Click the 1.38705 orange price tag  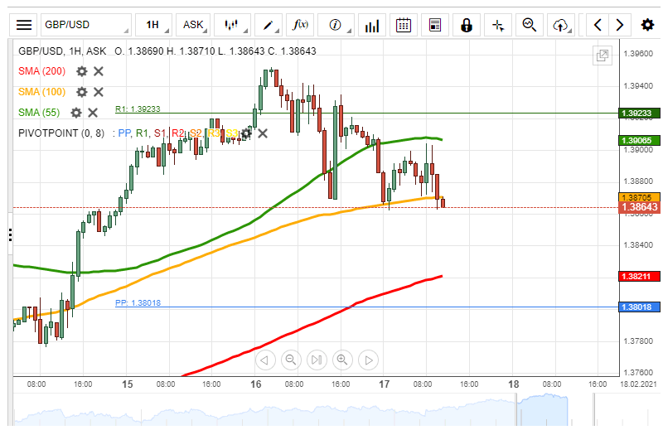pos(639,197)
